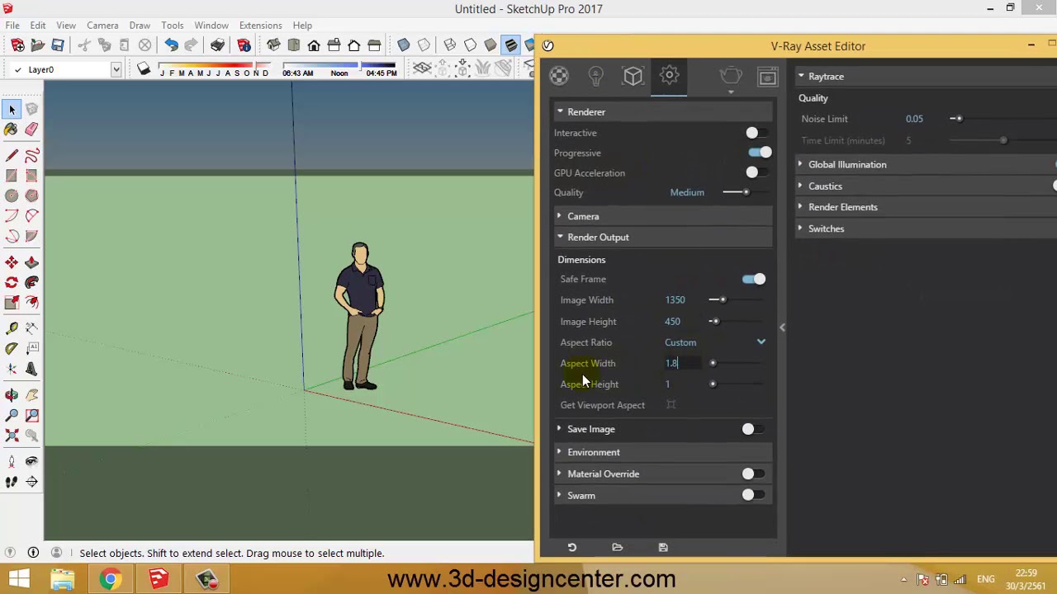Screen dimensions: 1057x594
Task: Toggle the Save Image switch
Action: [753, 429]
